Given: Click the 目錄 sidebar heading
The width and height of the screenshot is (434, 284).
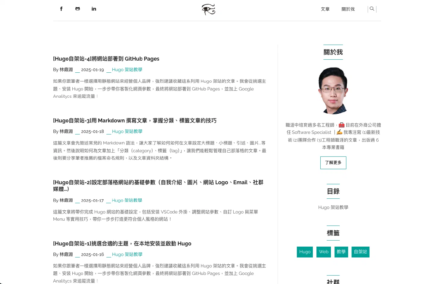Looking at the screenshot, I should (x=333, y=191).
